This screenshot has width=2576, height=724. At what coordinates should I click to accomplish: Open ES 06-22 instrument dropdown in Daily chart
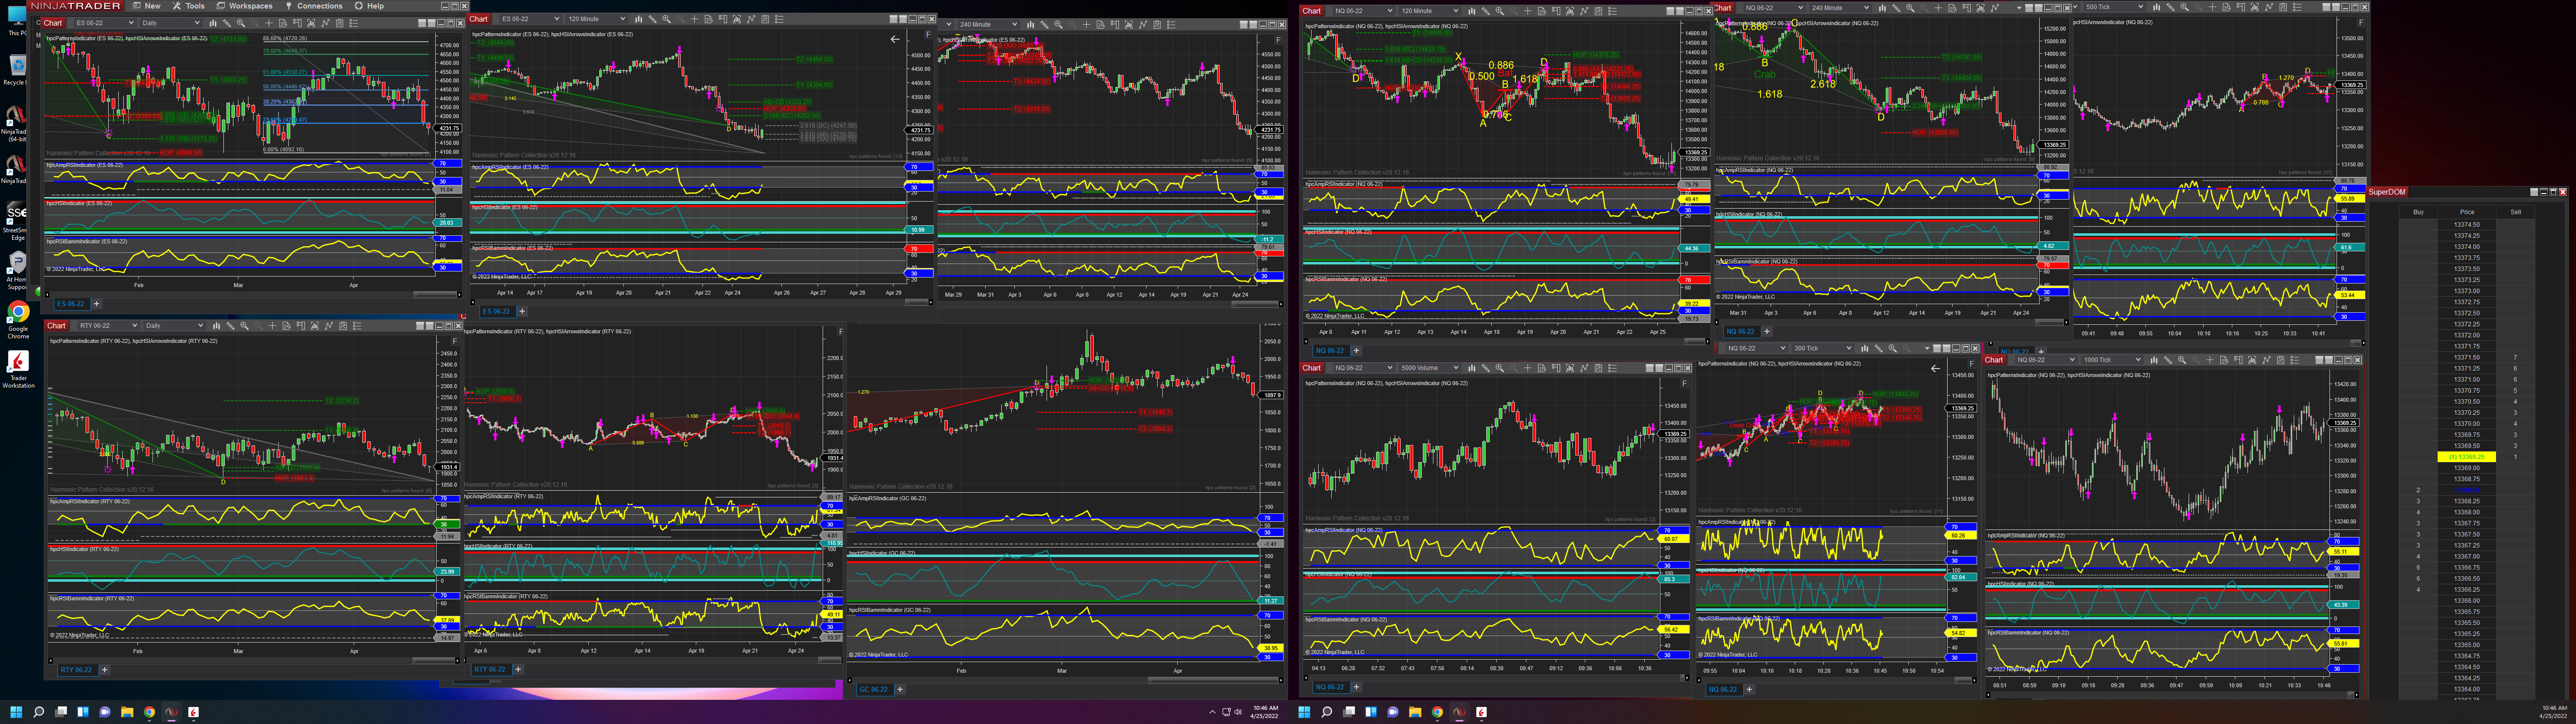pos(105,23)
